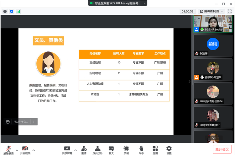Open speaker view layout dropdown

tap(211, 11)
